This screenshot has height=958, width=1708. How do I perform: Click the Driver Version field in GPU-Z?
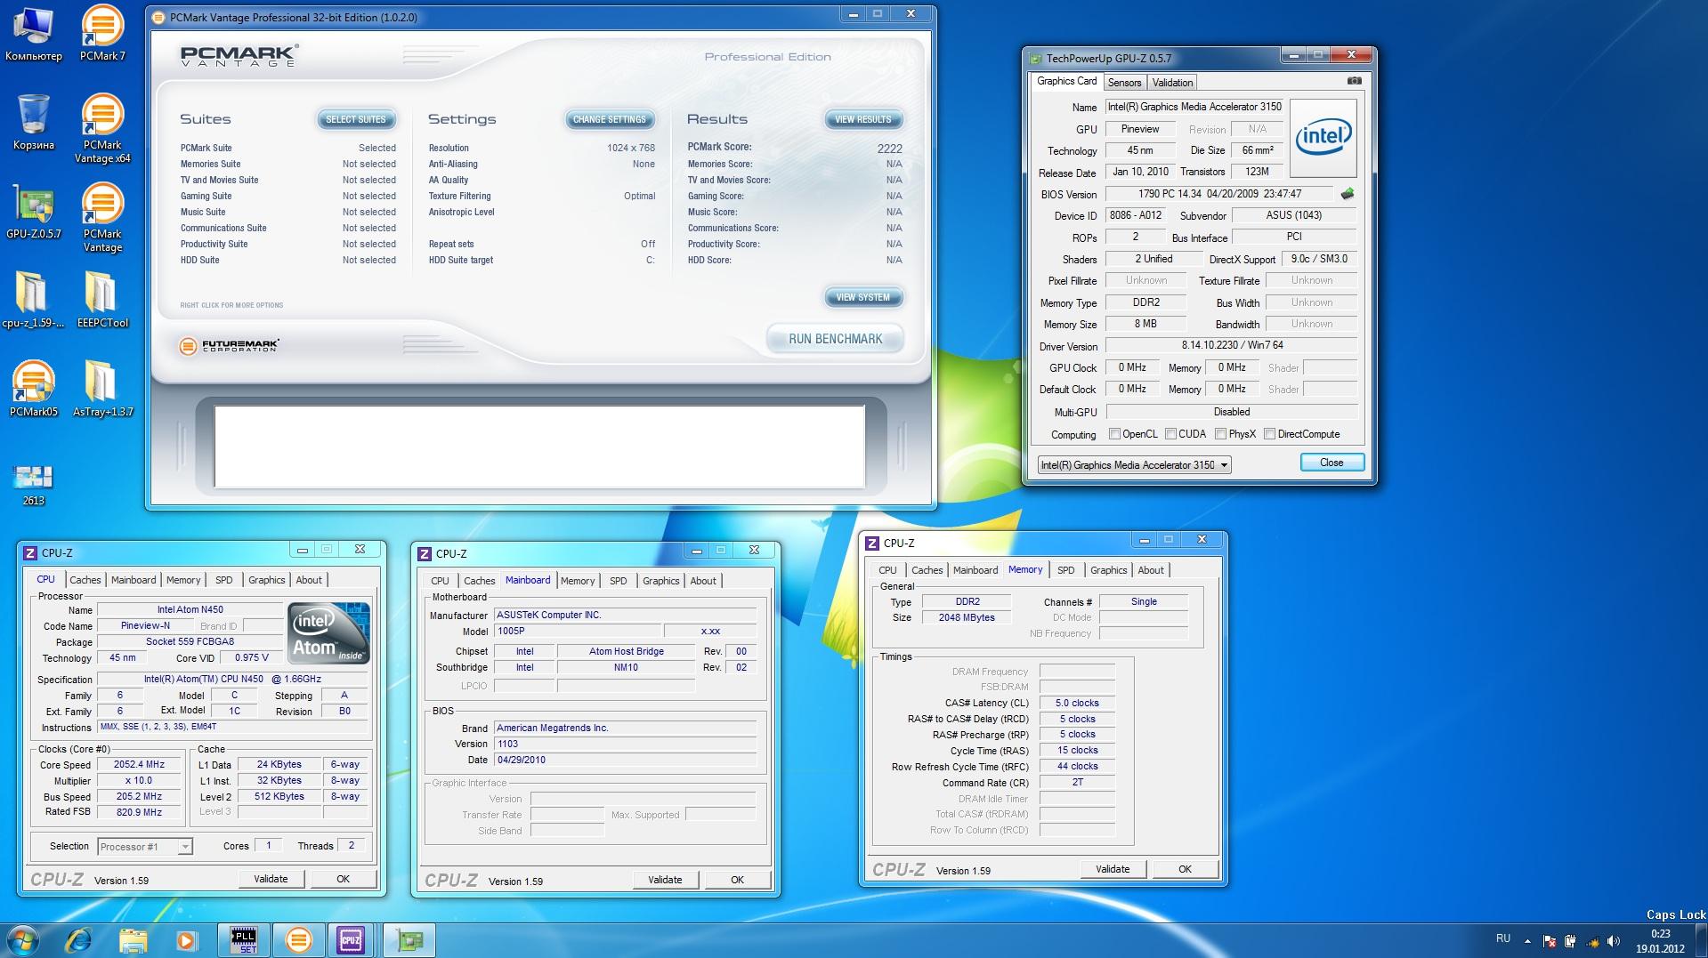point(1232,345)
